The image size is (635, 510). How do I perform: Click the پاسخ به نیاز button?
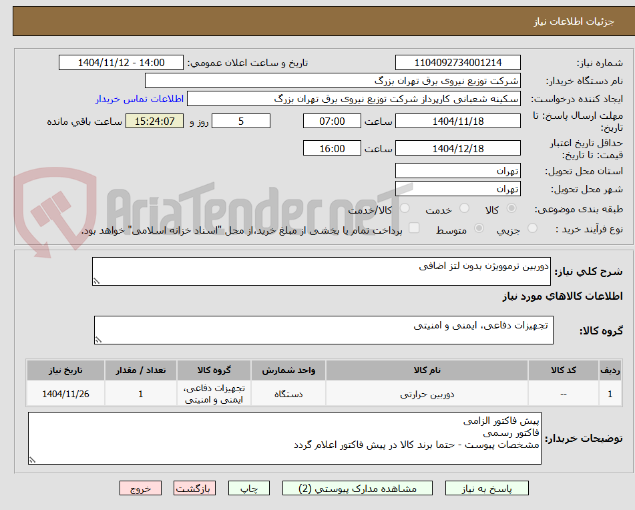487,488
